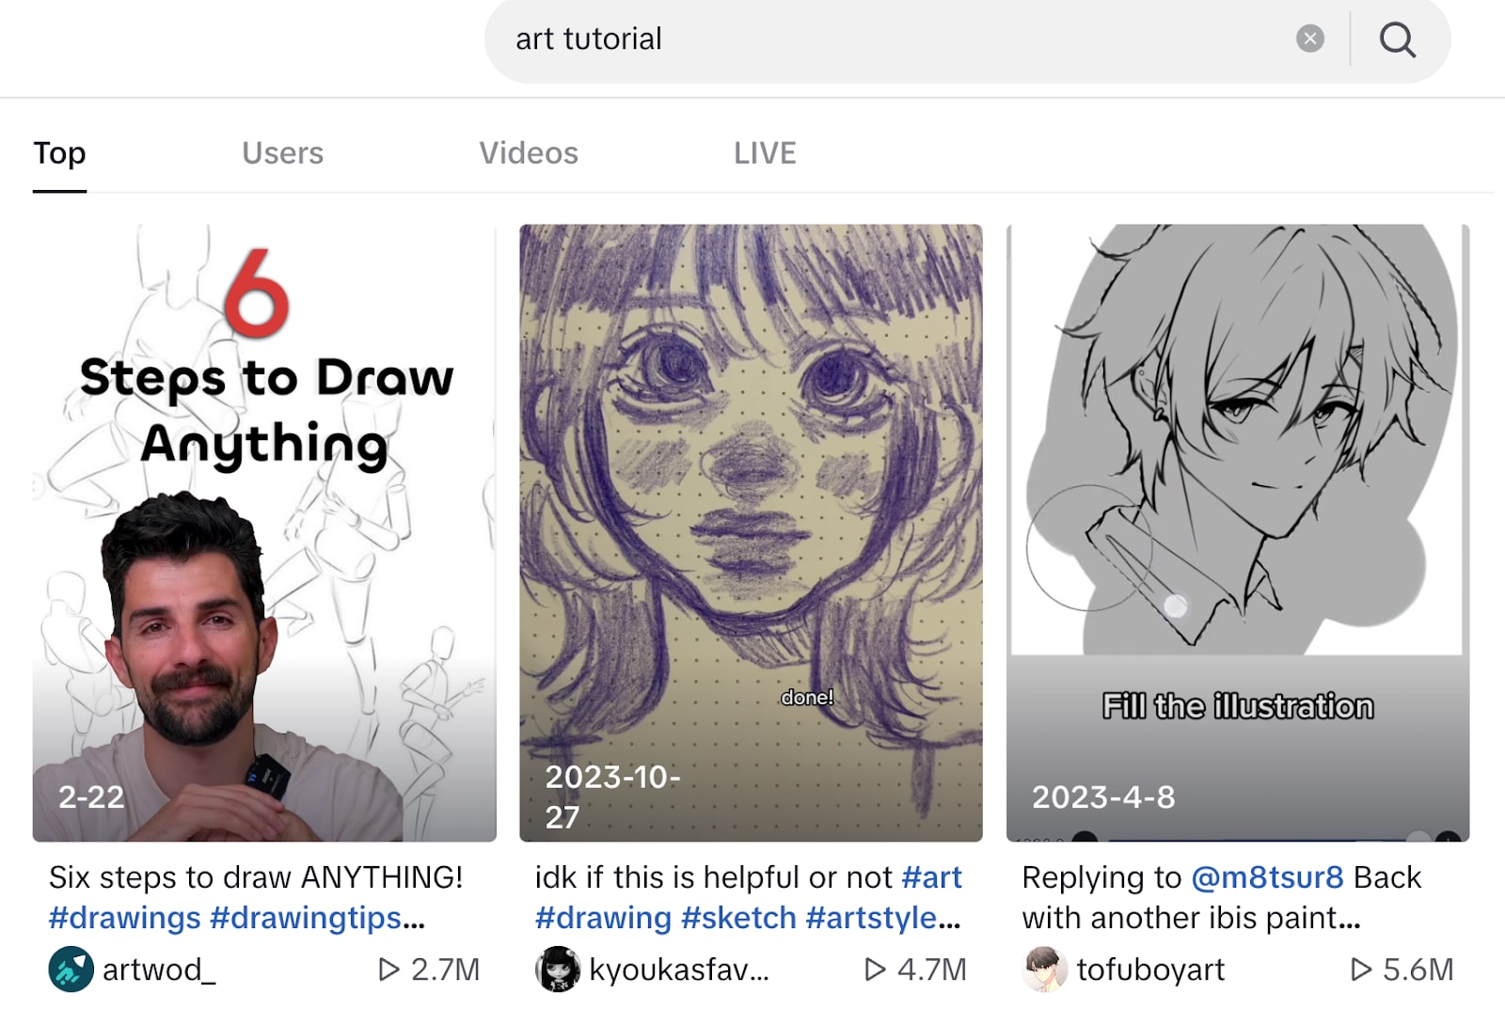Open the 'Fill the illustration' video thumbnail
This screenshot has height=1025, width=1505.
1238,532
